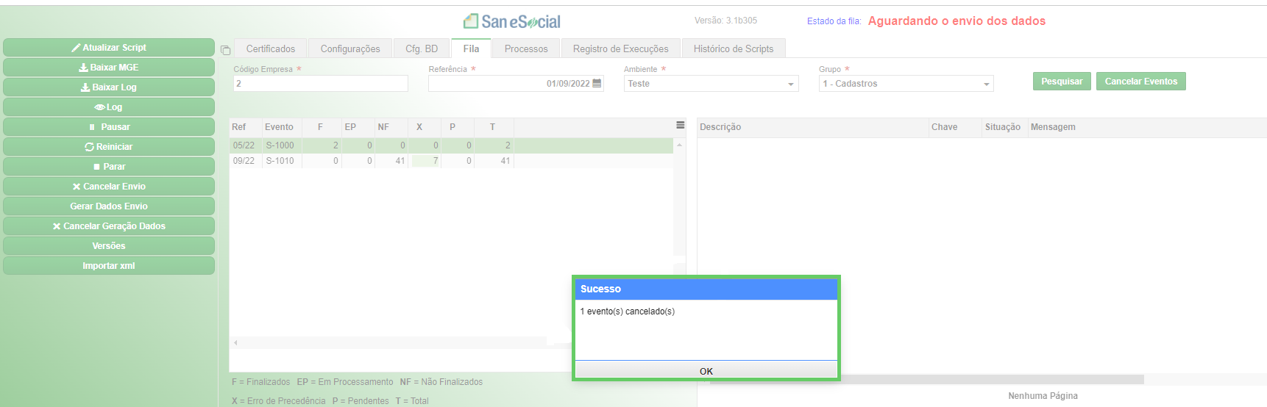The width and height of the screenshot is (1267, 407).
Task: Open the Histórico de Scripts tab
Action: (734, 48)
